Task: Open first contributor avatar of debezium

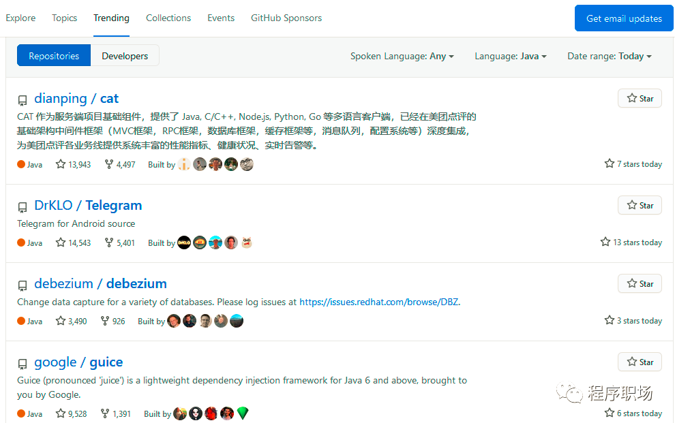Action: pyautogui.click(x=173, y=321)
